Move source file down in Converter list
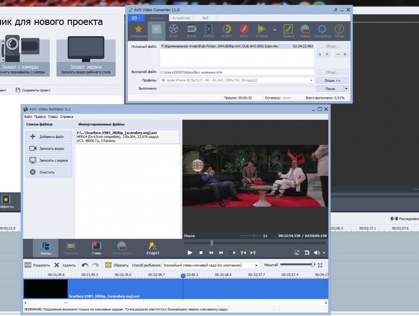Image resolution: width=419 pixels, height=316 pixels. 327,54
